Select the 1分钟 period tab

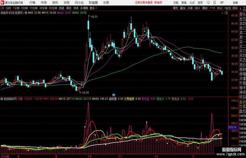[16, 8]
